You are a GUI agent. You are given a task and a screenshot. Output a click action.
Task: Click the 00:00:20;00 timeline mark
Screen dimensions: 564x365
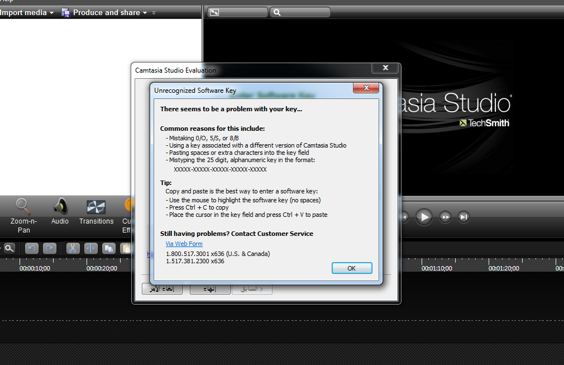pyautogui.click(x=102, y=268)
